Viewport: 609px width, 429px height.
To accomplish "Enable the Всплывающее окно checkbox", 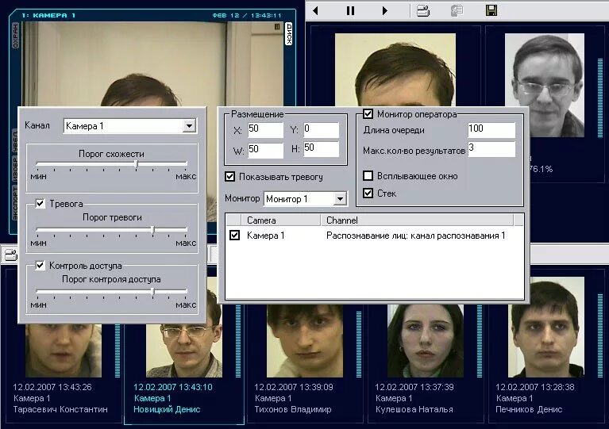I will coord(368,176).
